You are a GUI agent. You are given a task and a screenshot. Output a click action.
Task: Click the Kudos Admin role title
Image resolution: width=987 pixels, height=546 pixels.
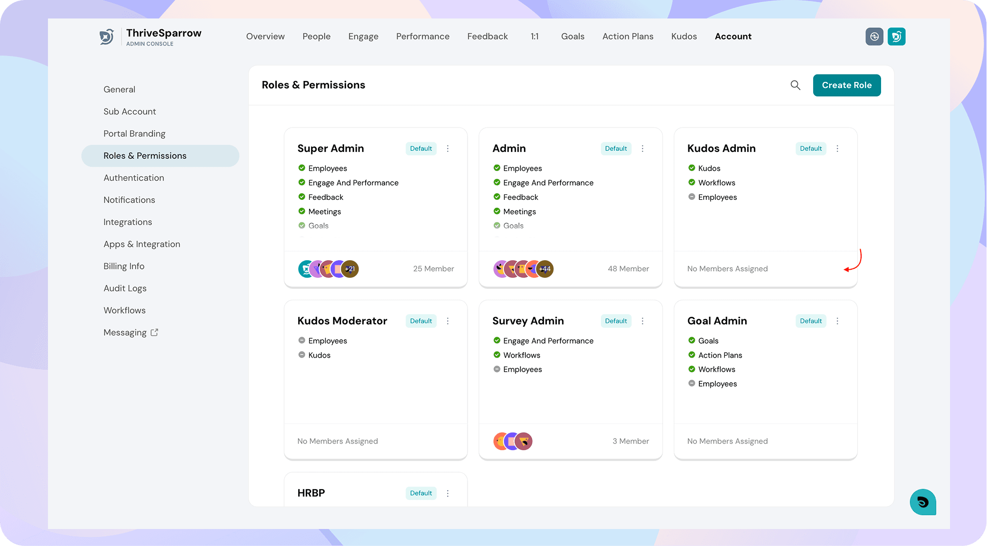721,148
